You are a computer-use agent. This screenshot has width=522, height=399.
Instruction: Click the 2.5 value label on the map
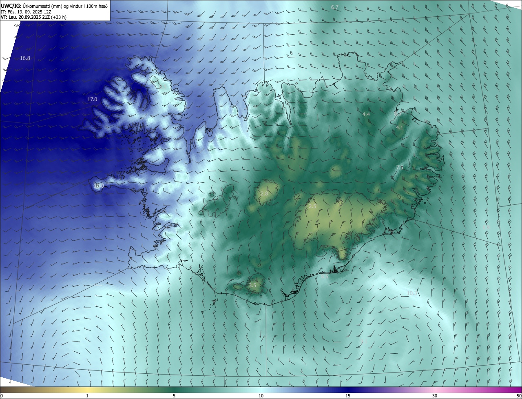click(x=312, y=206)
